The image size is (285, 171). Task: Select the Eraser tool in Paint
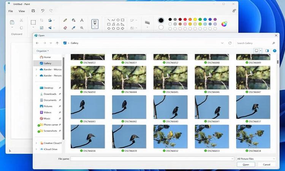pos(65,28)
